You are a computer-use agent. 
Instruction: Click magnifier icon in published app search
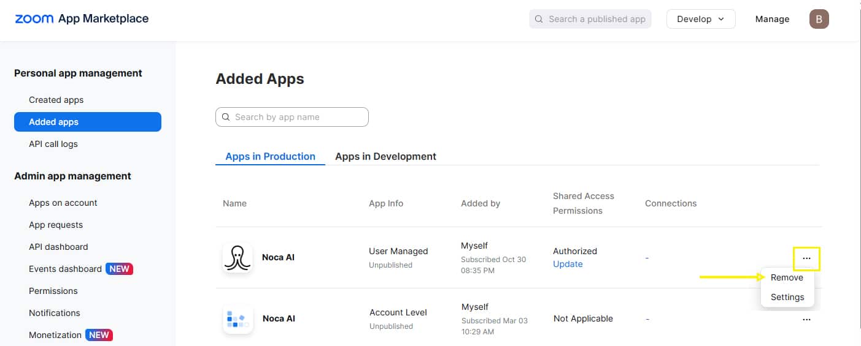coord(539,19)
